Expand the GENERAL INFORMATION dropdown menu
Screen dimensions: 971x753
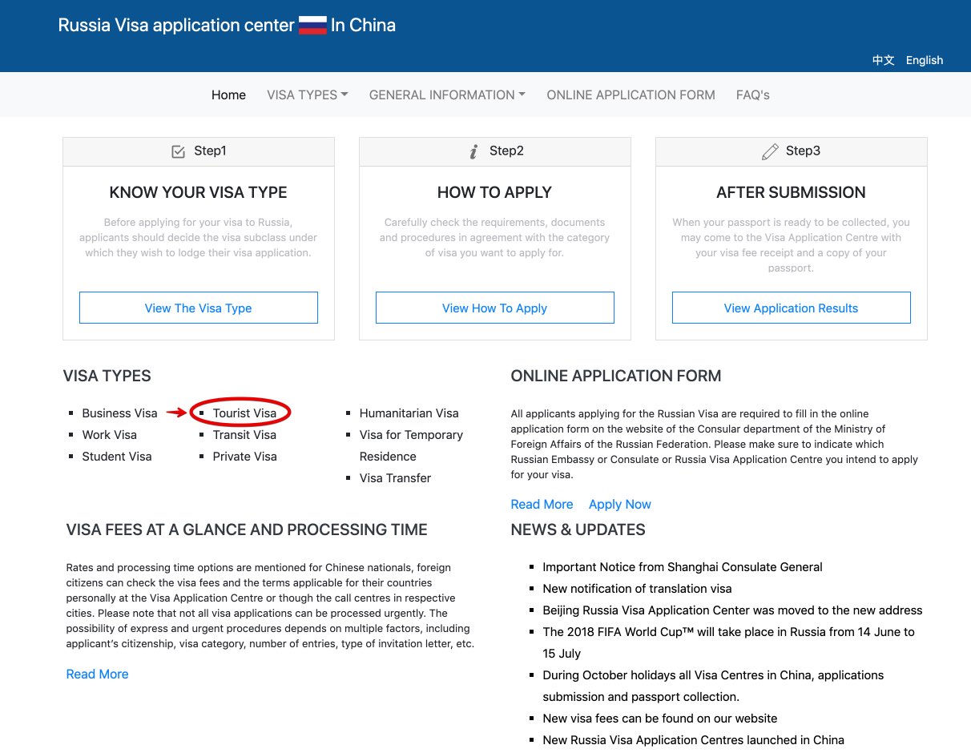click(447, 95)
